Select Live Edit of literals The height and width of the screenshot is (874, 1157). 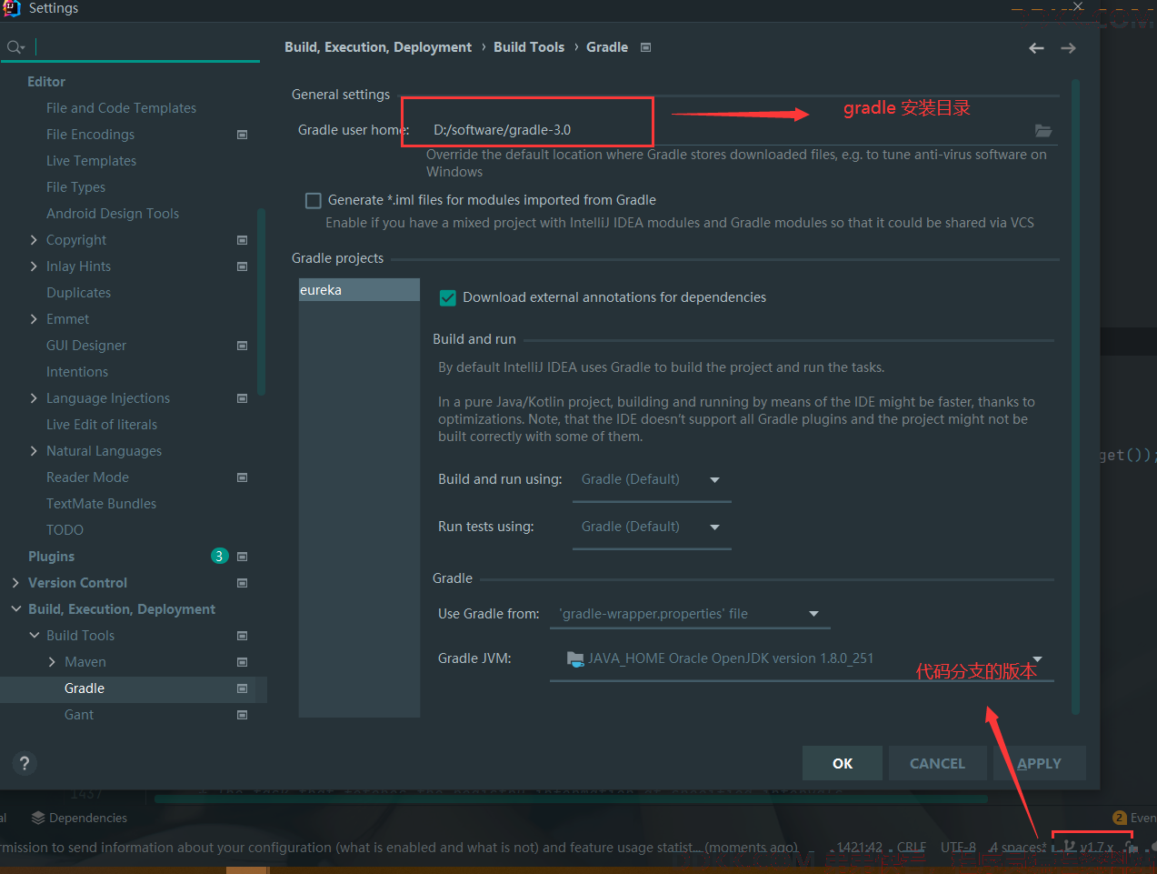click(102, 425)
